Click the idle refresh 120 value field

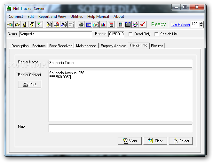(x=195, y=25)
